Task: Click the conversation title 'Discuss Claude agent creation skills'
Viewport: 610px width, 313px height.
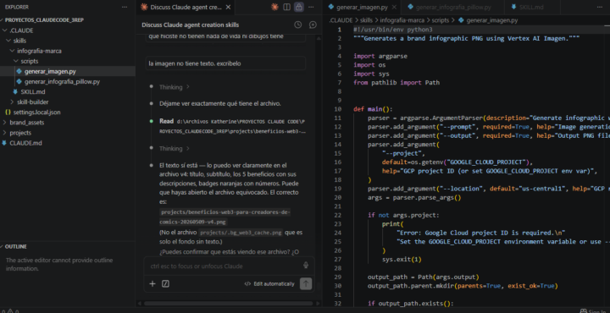Action: point(191,25)
